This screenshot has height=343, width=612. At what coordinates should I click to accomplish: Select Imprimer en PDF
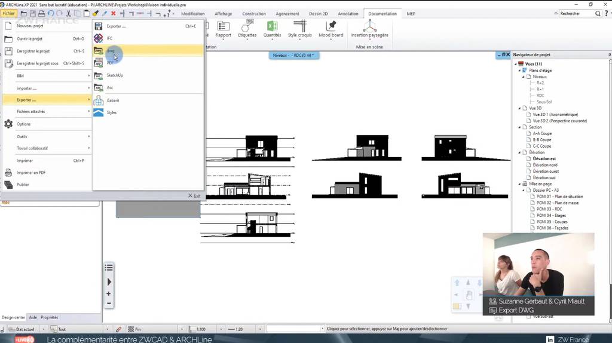tap(47, 173)
